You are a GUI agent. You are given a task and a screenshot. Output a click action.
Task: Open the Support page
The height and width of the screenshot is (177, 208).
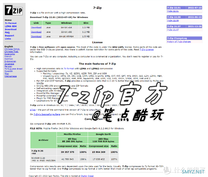click(9, 36)
